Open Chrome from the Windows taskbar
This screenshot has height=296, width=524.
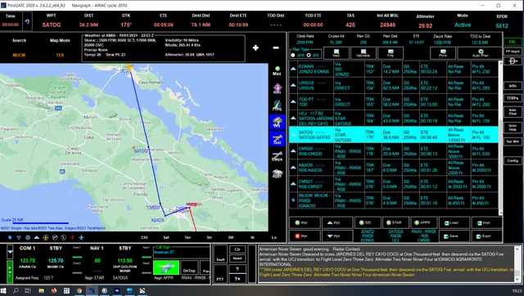79,290
